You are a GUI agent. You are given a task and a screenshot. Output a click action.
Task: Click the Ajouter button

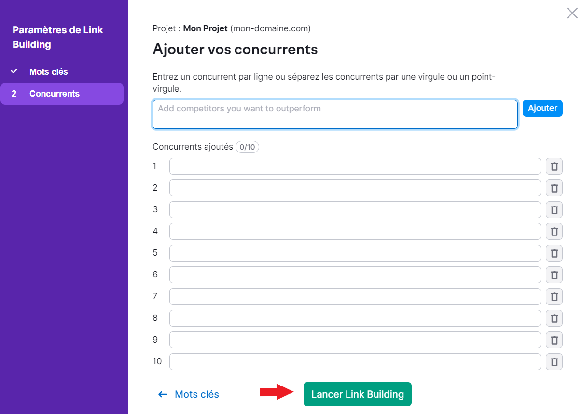point(542,108)
